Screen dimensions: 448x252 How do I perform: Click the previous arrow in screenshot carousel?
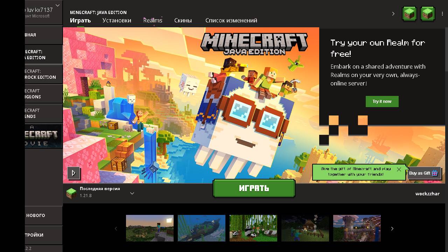click(x=116, y=229)
